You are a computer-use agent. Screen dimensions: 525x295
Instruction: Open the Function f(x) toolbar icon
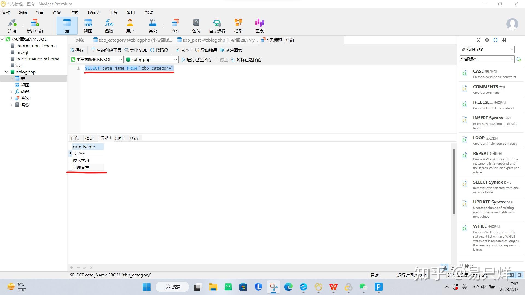[x=109, y=26]
